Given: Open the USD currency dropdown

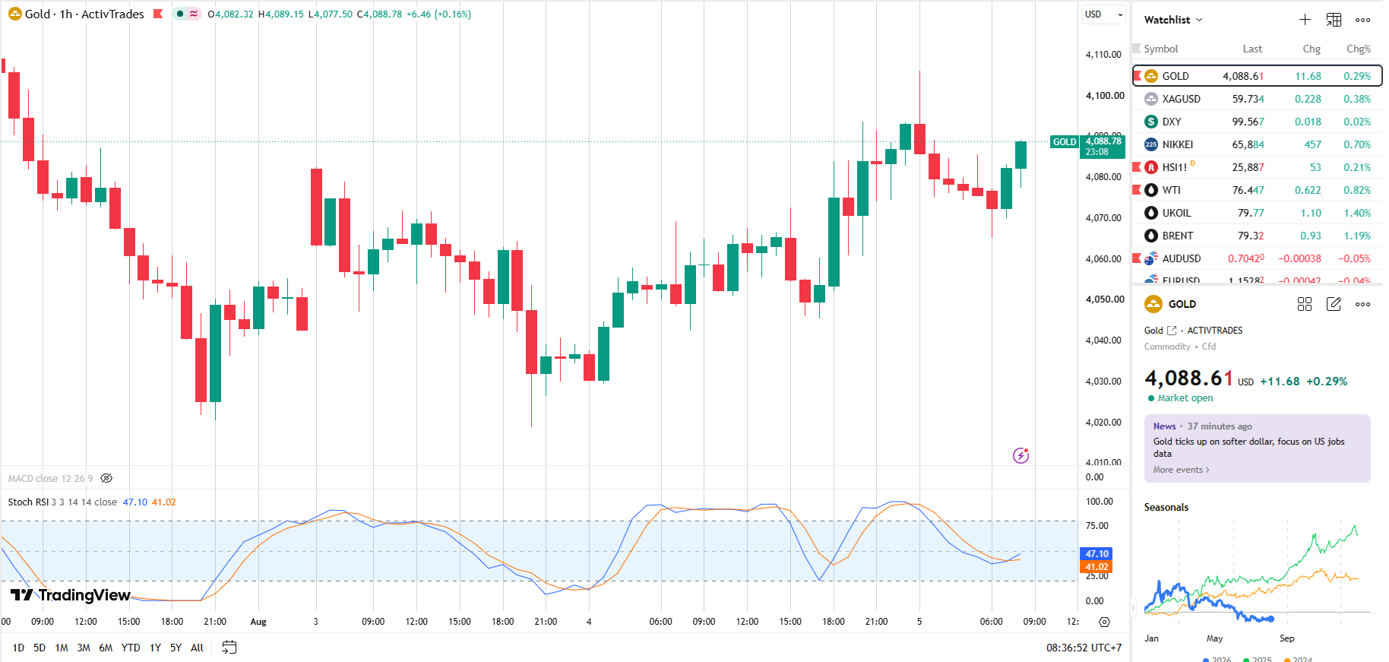Looking at the screenshot, I should 1103,14.
